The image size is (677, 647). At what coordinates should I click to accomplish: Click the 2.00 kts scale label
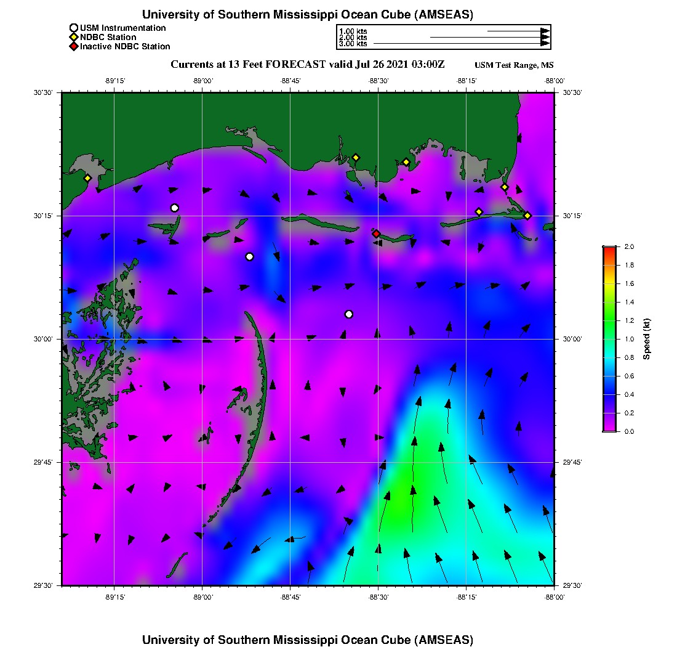[x=353, y=38]
